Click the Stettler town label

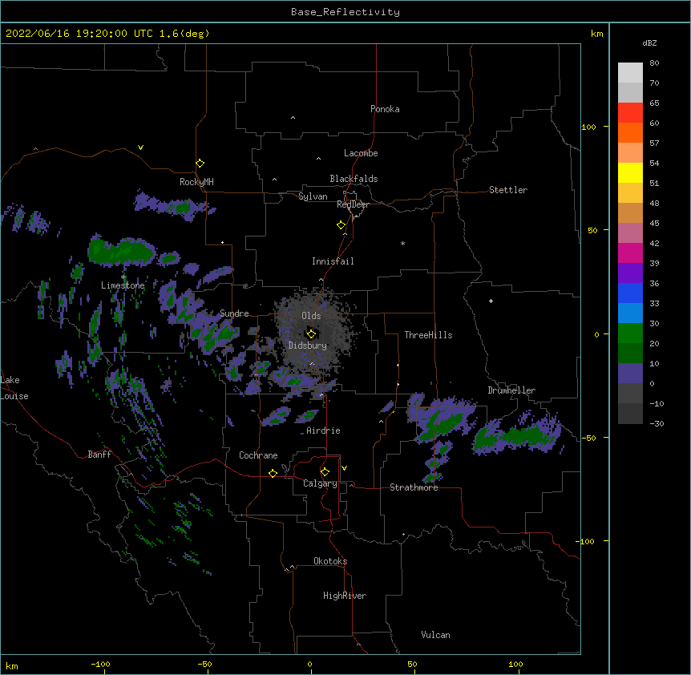(x=508, y=190)
